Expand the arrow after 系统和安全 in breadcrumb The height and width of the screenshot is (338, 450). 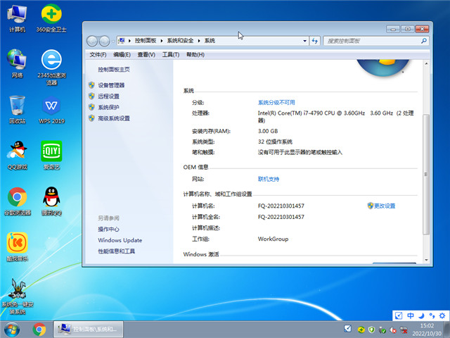200,41
